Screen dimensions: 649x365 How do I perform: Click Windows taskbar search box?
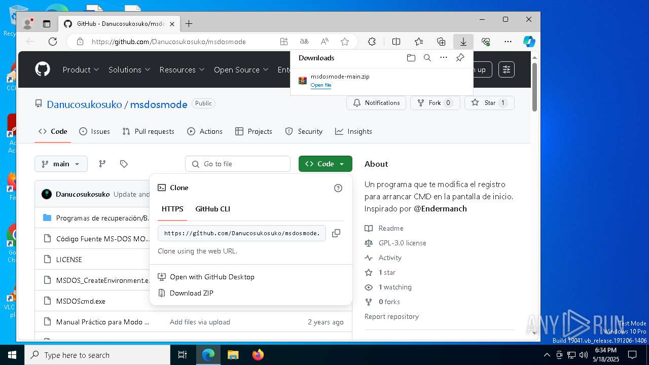pos(97,355)
